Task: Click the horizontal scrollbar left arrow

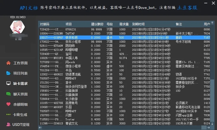Action: (40, 127)
